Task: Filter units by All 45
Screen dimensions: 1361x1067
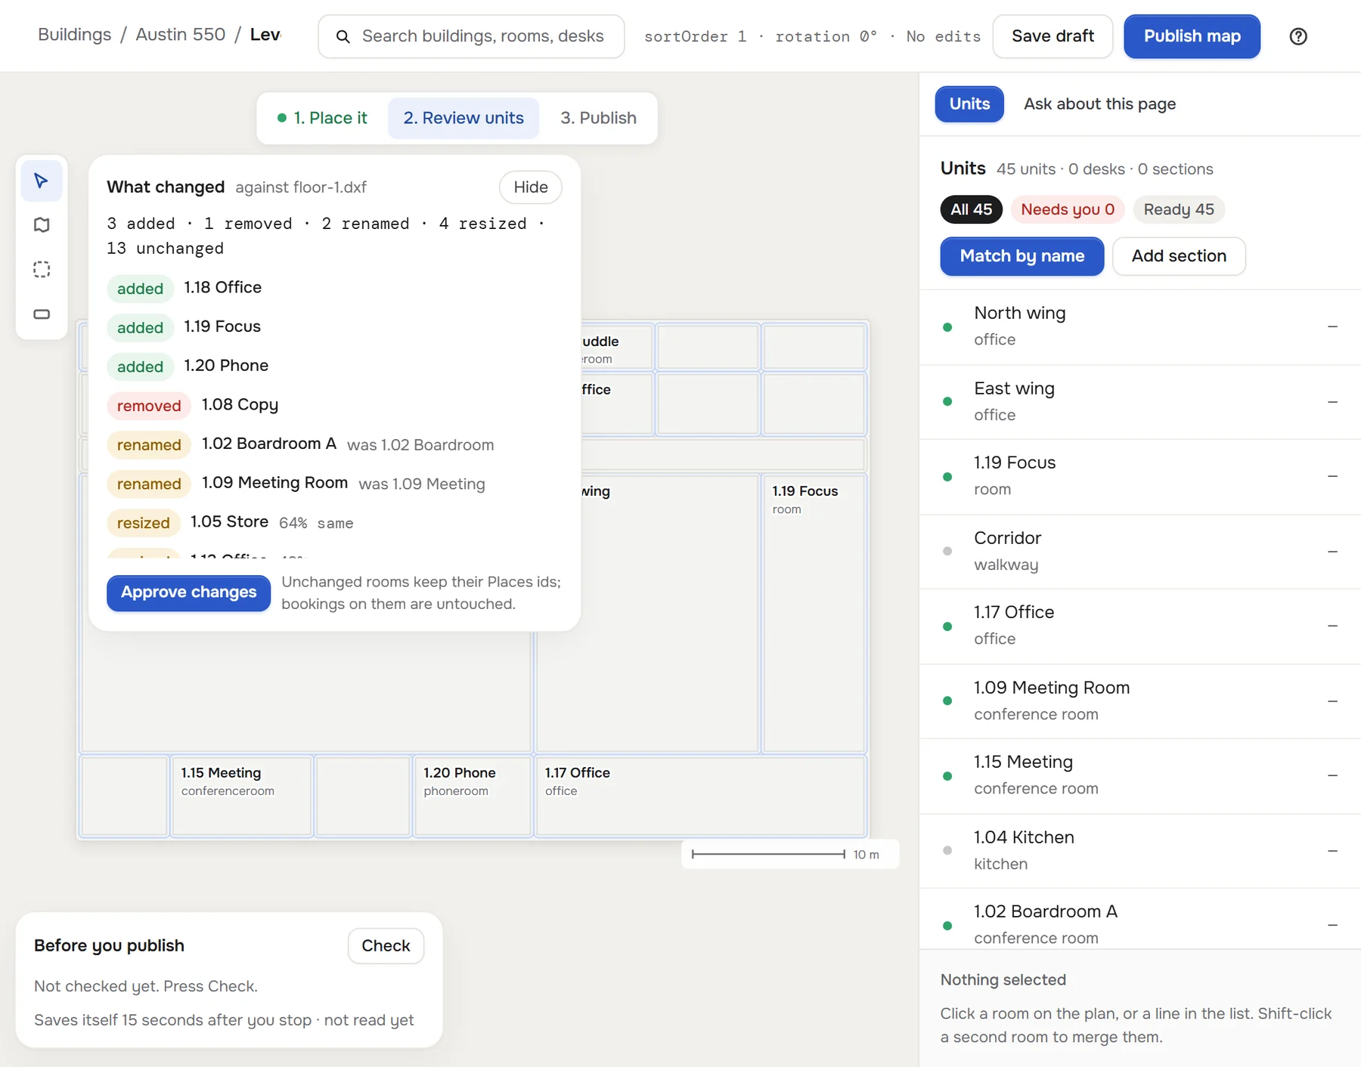Action: (x=971, y=209)
